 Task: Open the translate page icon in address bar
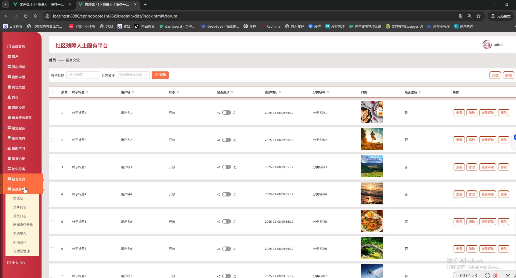[461, 16]
